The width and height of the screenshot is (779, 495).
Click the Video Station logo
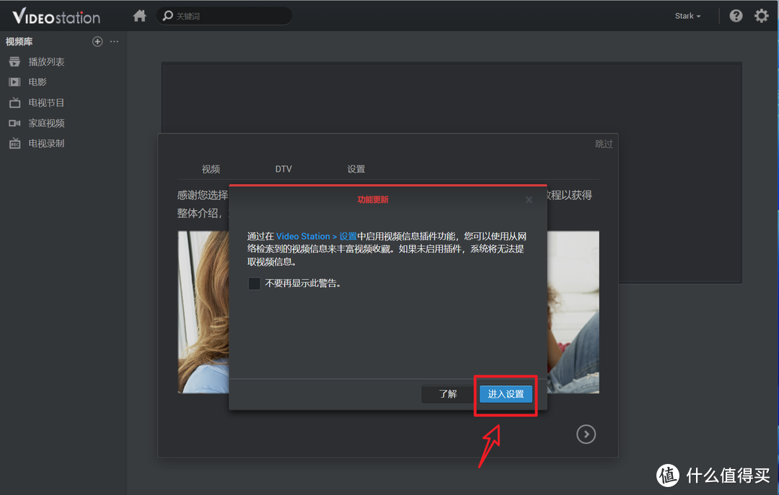[x=56, y=17]
